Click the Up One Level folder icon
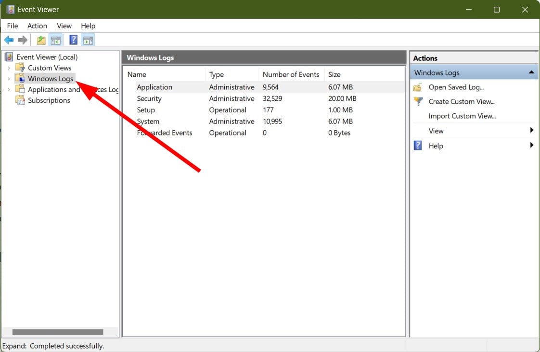Screen dimensions: 540x352 point(41,40)
